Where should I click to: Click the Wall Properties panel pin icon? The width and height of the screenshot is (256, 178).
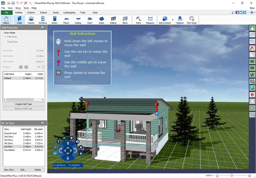pyautogui.click(x=43, y=27)
